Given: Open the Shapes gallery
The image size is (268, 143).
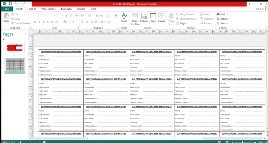Looking at the screenshot, I should [x=161, y=19].
